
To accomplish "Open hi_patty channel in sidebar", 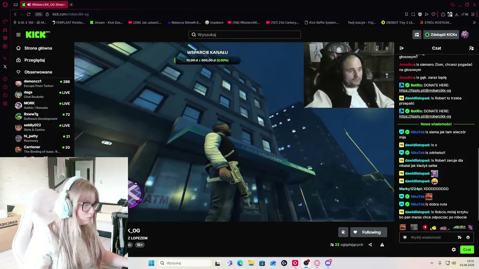I will click(43, 138).
